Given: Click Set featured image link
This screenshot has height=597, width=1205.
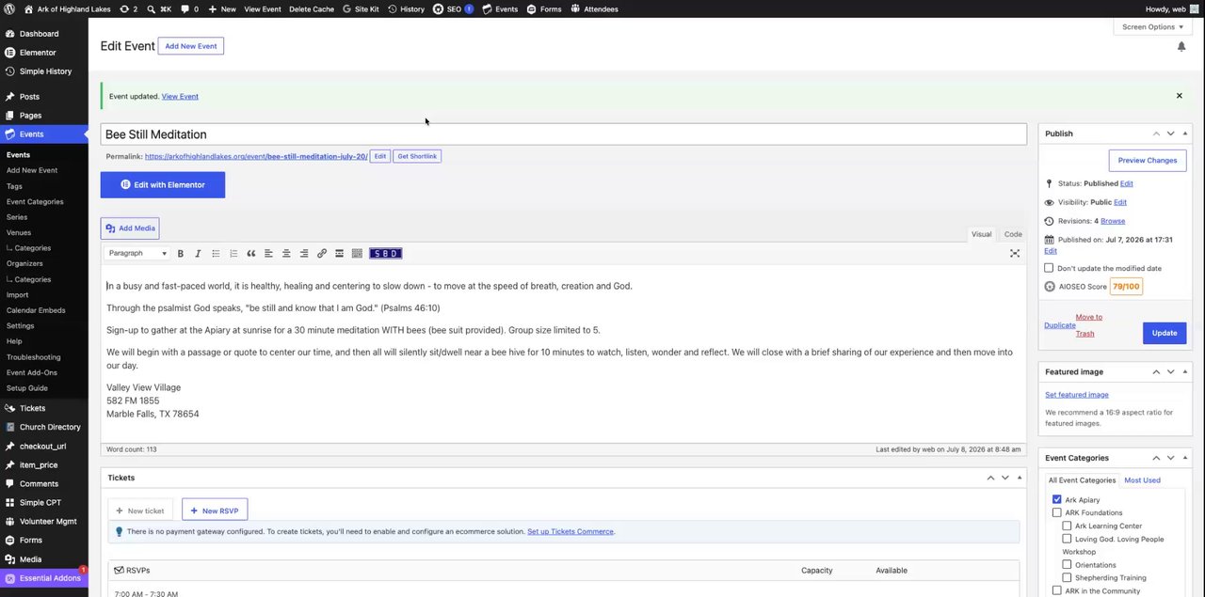Looking at the screenshot, I should click(1077, 395).
